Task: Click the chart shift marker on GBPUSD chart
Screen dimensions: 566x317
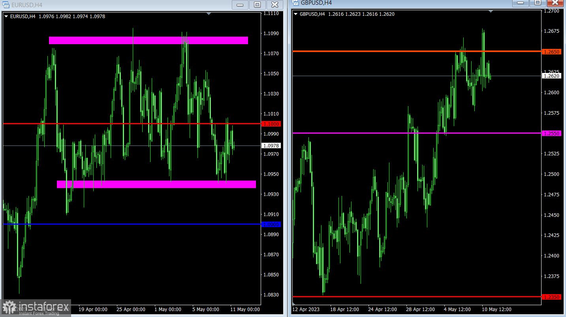Action: pos(491,11)
